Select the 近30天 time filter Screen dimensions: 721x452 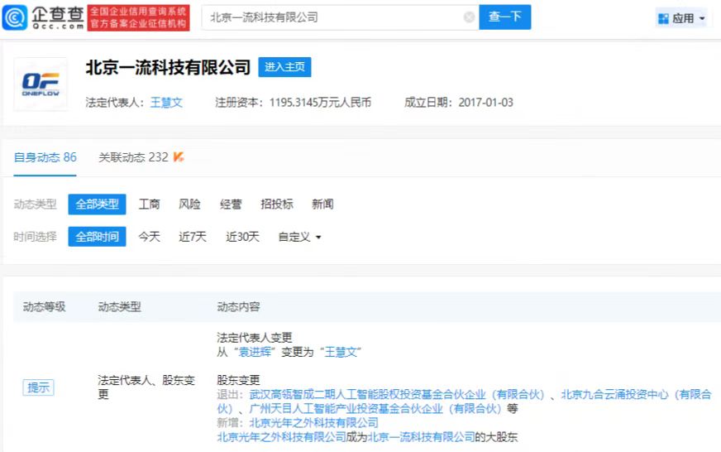pyautogui.click(x=242, y=237)
